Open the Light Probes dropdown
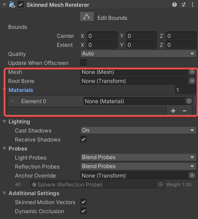Screen dimensions: 198x219 tap(138, 157)
